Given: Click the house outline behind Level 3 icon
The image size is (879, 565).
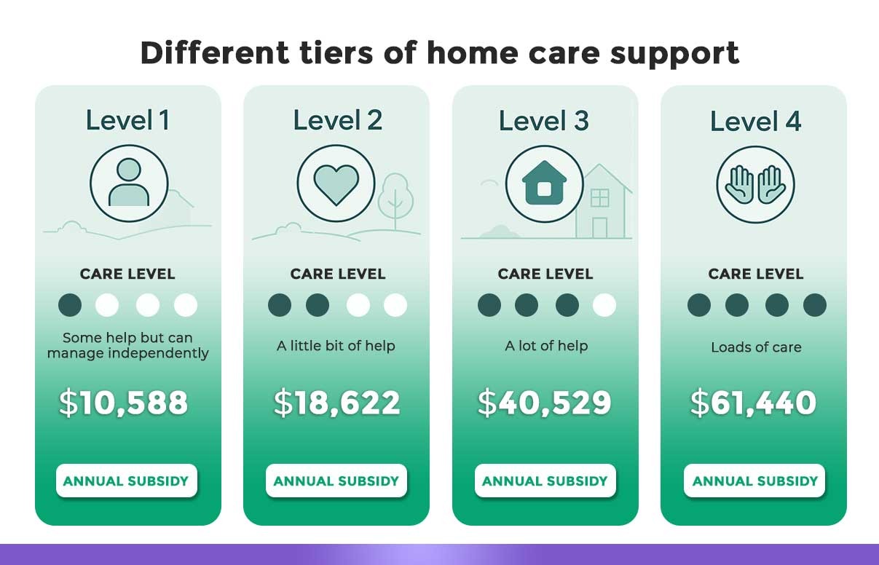Looking at the screenshot, I should (603, 201).
